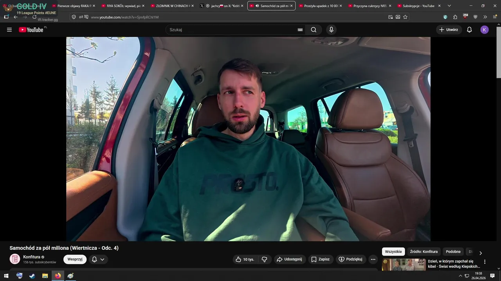The image size is (501, 281).
Task: Open Firefox icon in the taskbar
Action: pyautogui.click(x=58, y=276)
